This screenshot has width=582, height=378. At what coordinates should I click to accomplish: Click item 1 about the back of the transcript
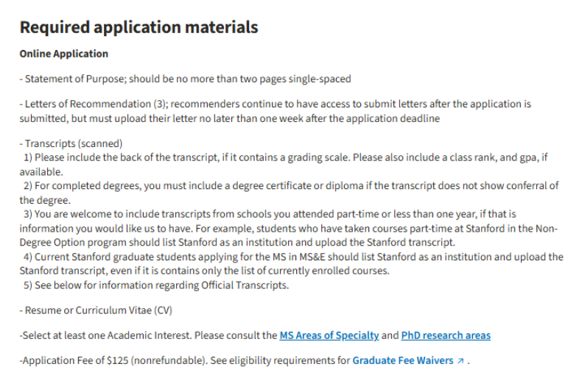tap(284, 165)
